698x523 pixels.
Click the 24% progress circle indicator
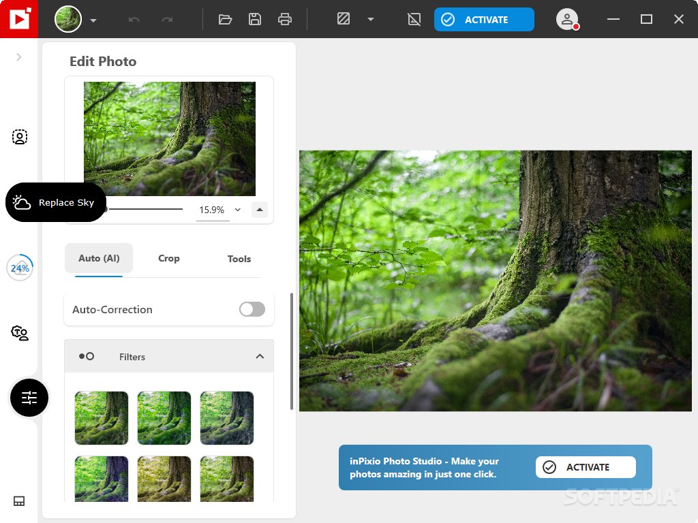(20, 268)
